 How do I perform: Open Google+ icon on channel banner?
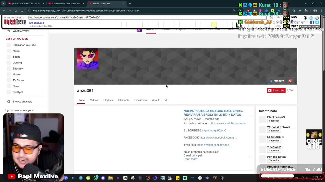tap(290, 81)
